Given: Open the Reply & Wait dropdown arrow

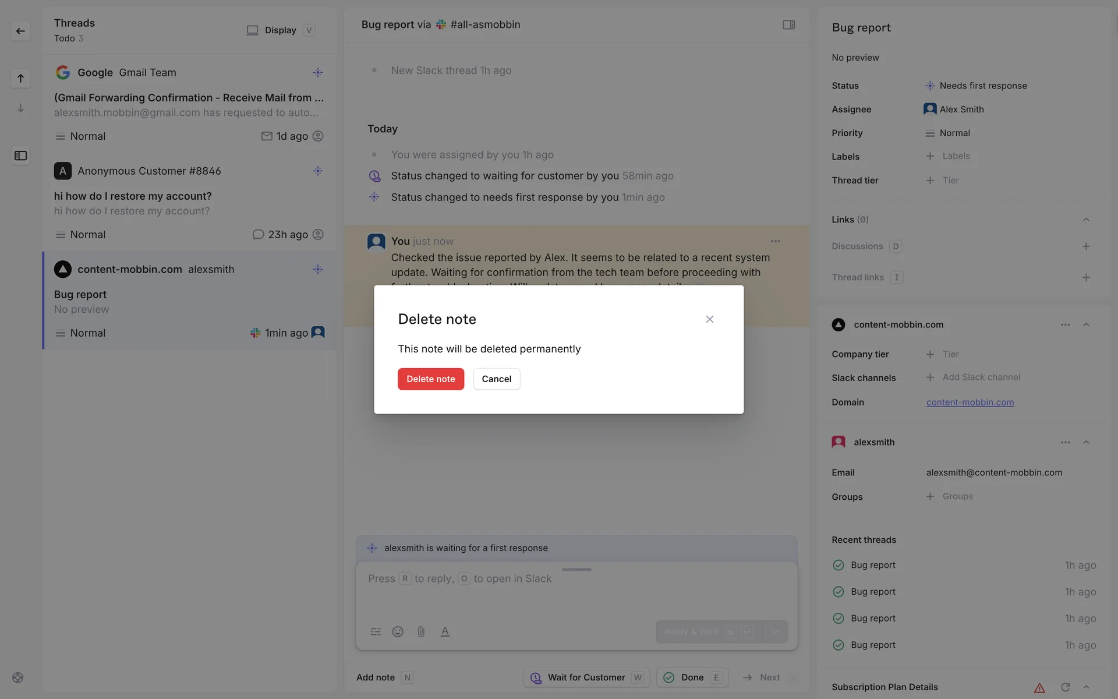Looking at the screenshot, I should (x=775, y=631).
